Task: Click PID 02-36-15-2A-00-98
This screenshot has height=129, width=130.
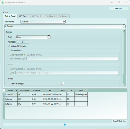Action: point(51,99)
